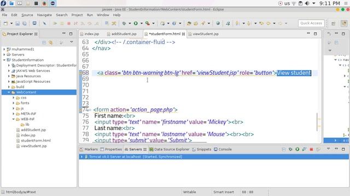
Task: Open the Navigate menu
Action: point(44,15)
